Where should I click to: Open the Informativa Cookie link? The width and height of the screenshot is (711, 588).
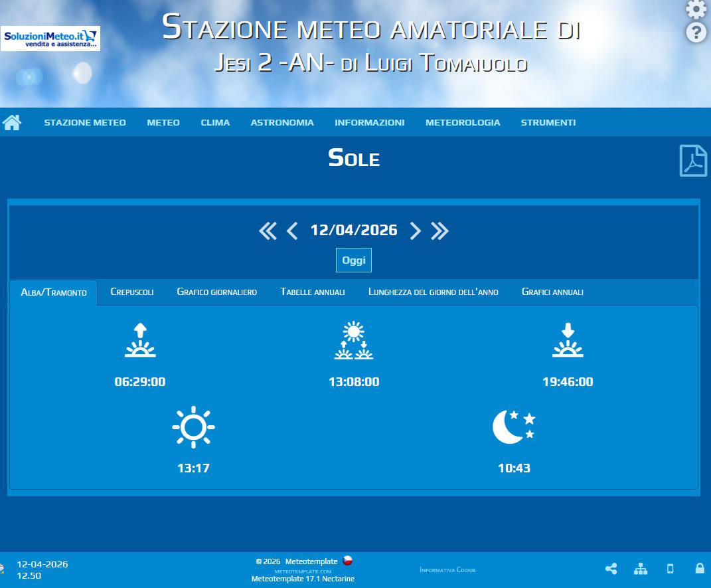(x=447, y=570)
